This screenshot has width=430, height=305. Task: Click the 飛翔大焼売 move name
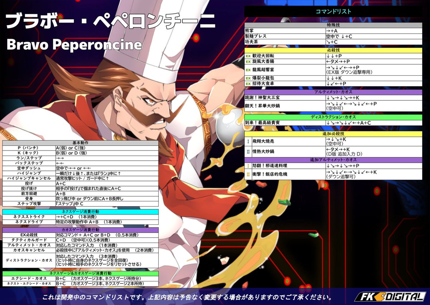[x=263, y=142]
